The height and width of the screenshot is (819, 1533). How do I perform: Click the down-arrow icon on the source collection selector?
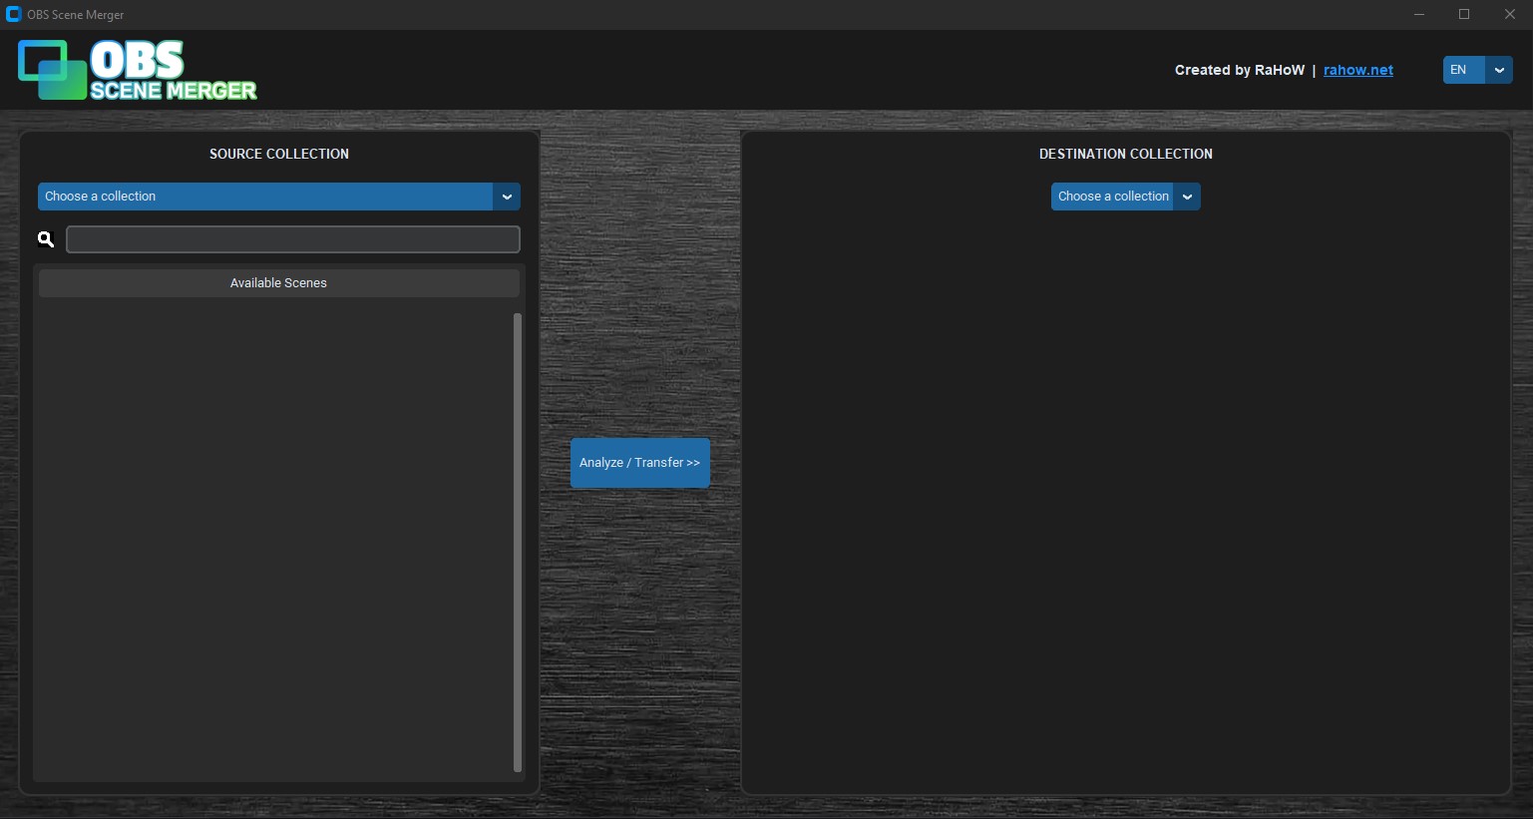tap(508, 197)
